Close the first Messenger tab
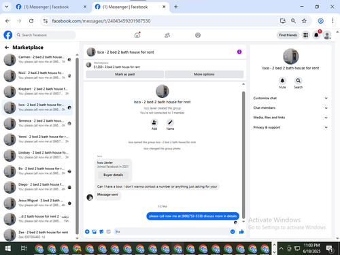This screenshot has width=340, height=255. 85,7
